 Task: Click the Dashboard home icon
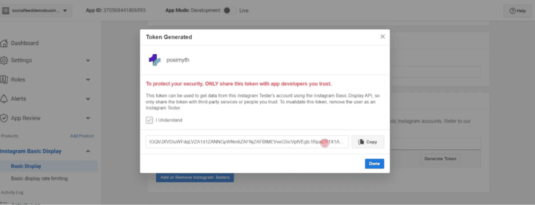[x=4, y=43]
